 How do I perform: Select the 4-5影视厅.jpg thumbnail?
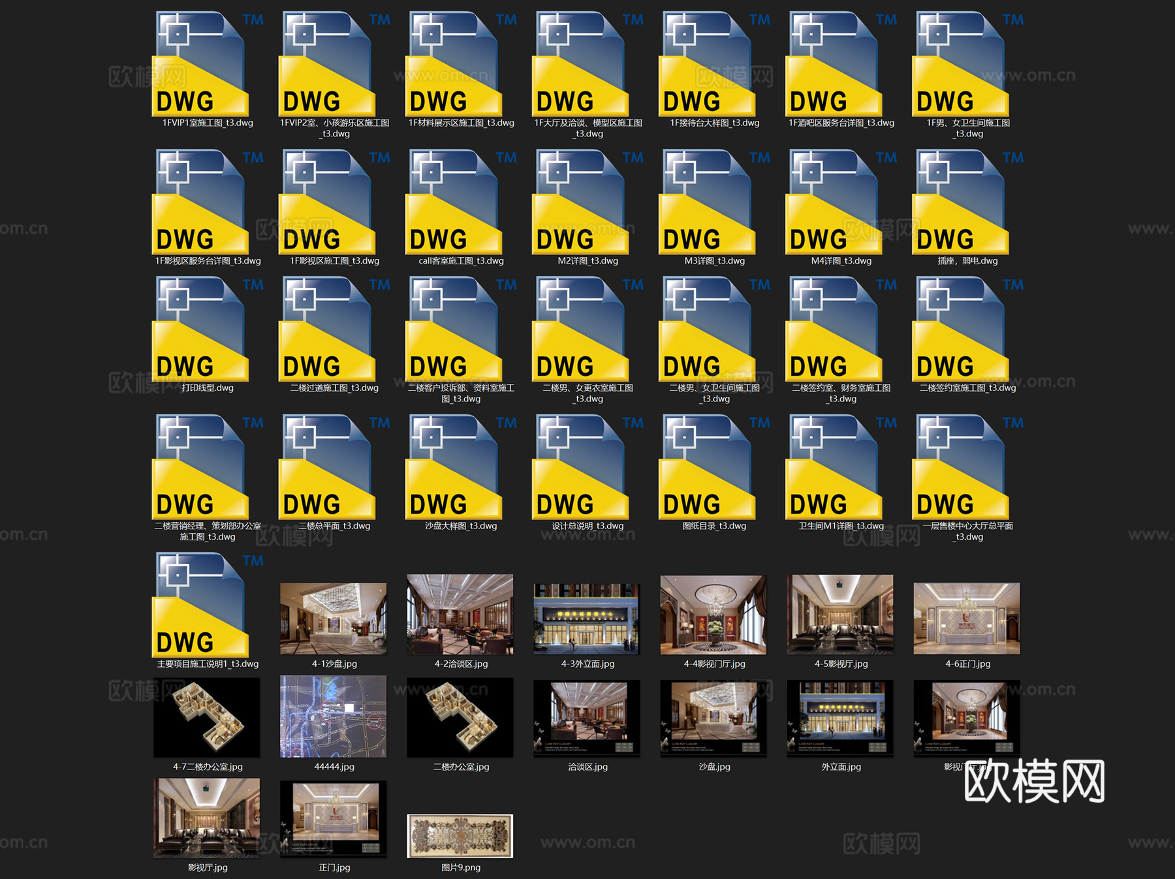(x=839, y=614)
